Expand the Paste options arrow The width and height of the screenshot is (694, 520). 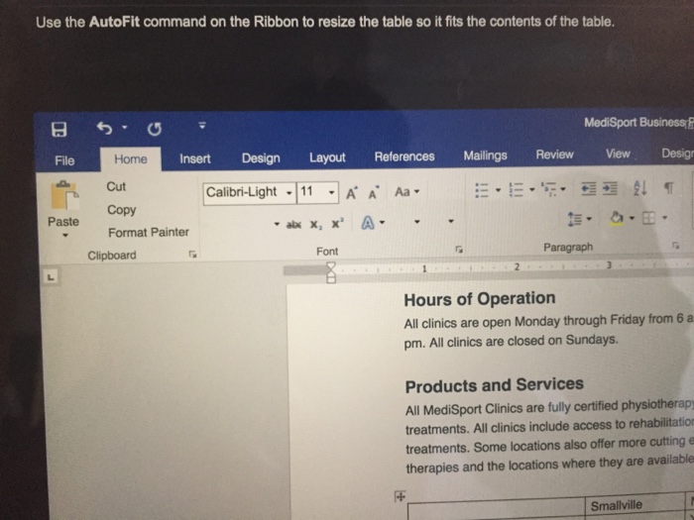[x=65, y=236]
